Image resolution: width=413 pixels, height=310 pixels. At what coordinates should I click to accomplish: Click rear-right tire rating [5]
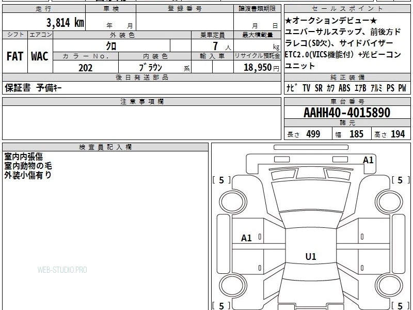tap(400, 306)
